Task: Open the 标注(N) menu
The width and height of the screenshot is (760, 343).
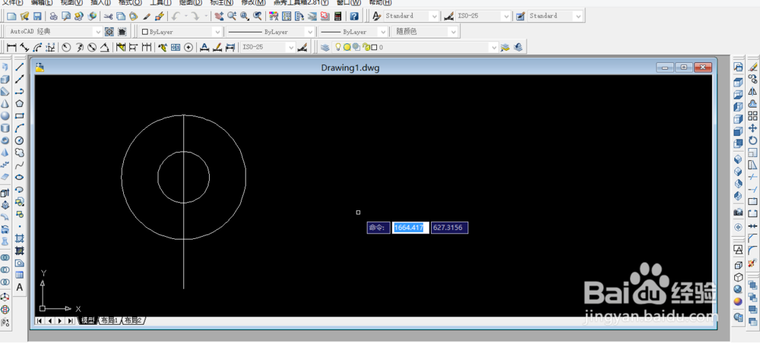Action: point(221,2)
